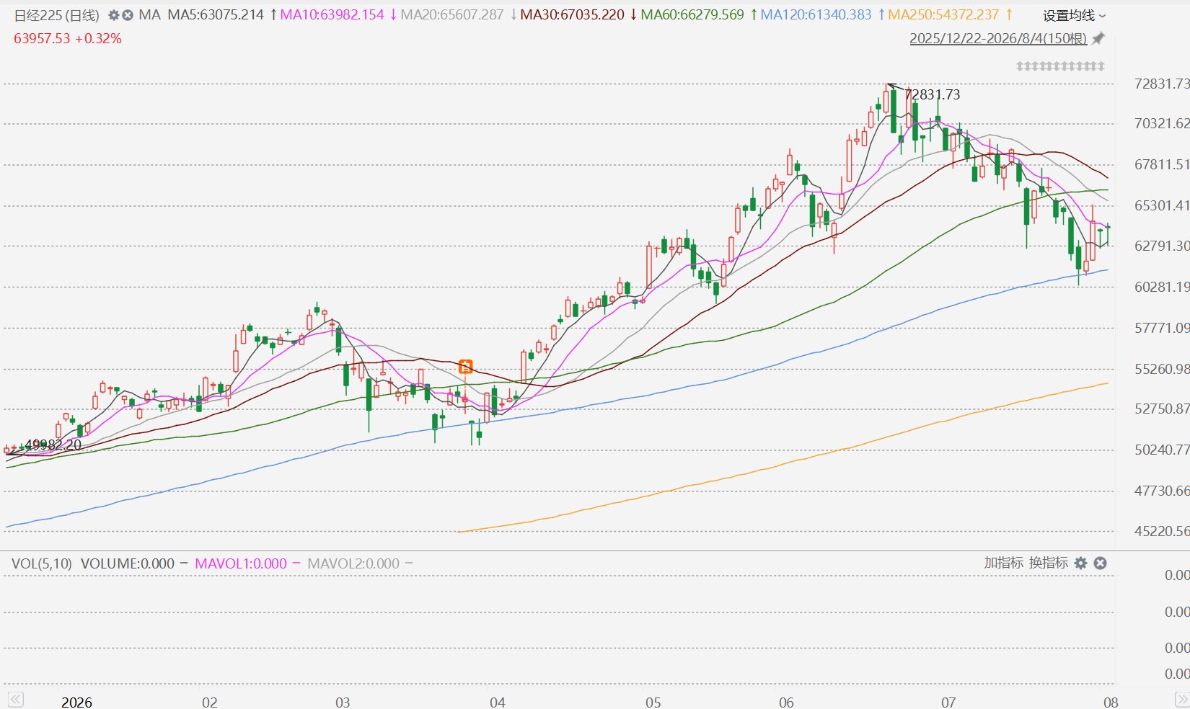1190x709 pixels.
Task: Click the 72831.73 high price marker
Action: [933, 94]
